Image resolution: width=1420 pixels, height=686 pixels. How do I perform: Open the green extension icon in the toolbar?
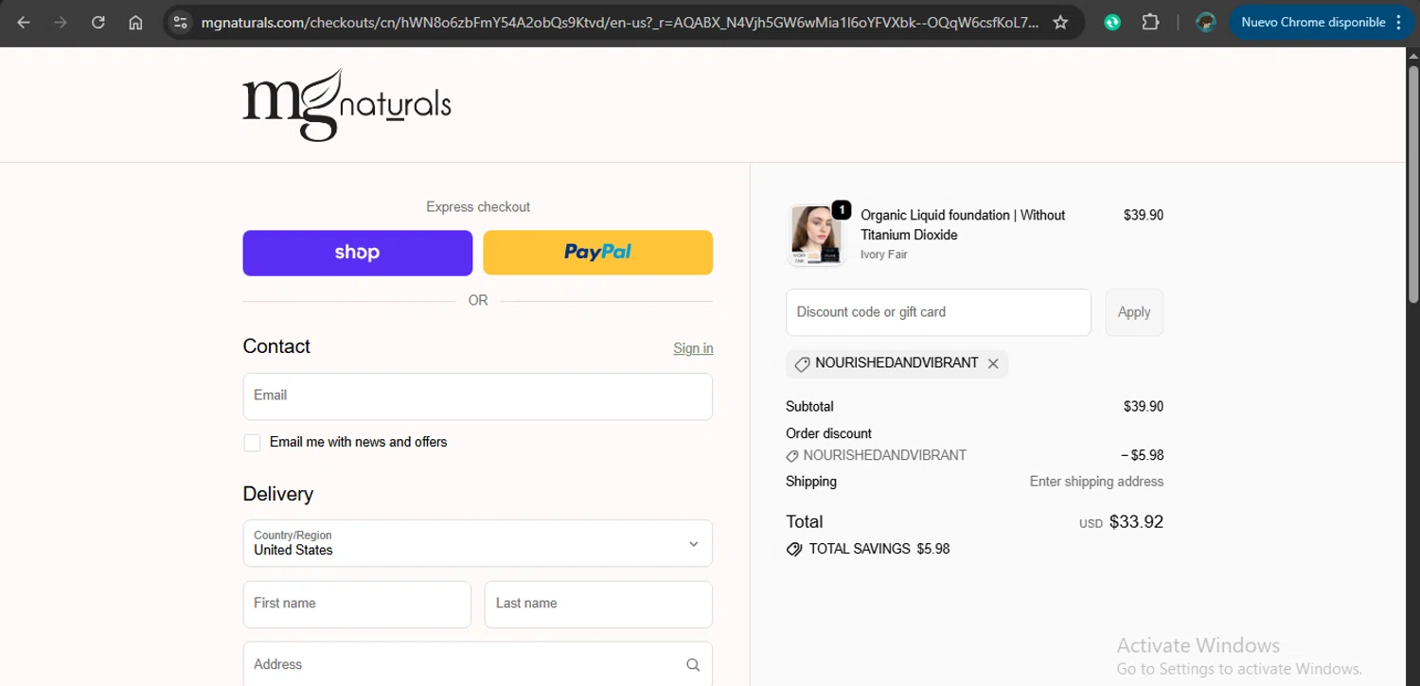coord(1112,22)
